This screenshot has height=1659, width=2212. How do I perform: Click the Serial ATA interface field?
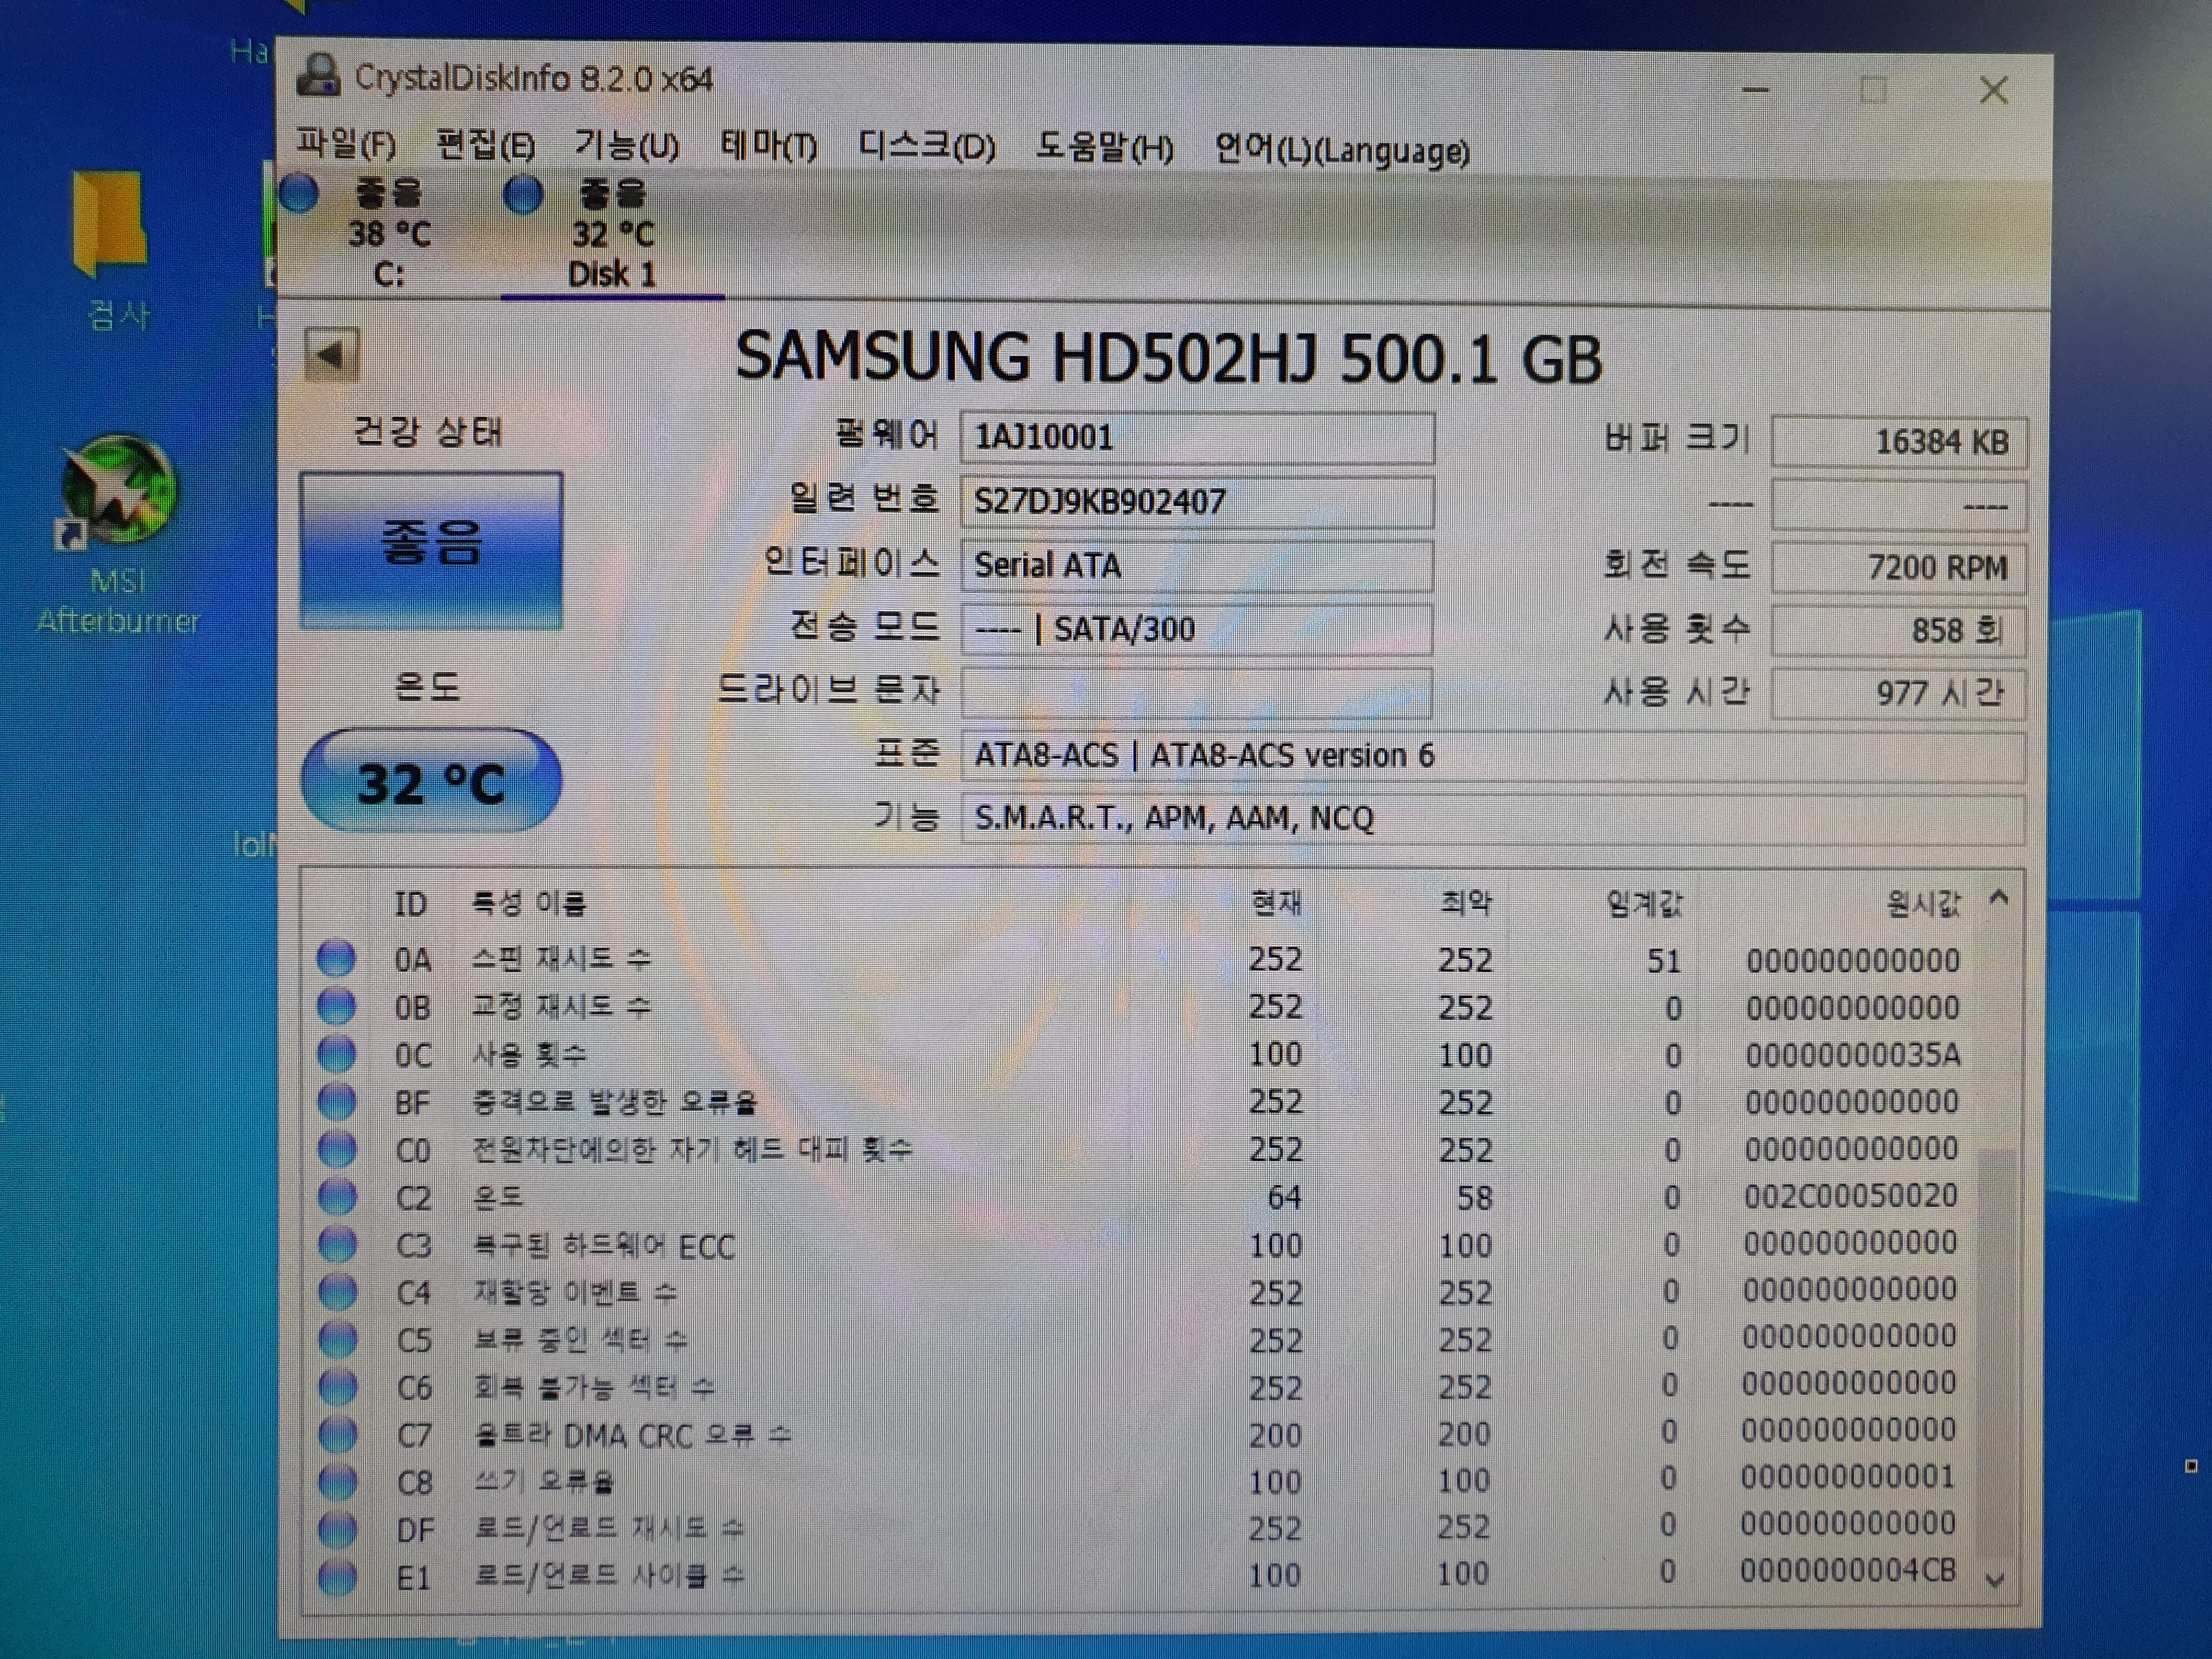click(1197, 565)
